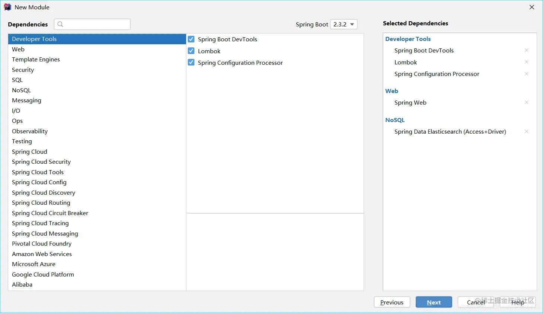Click Spring Boot DevTools in Selected Dependencies
543x313 pixels.
(424, 51)
